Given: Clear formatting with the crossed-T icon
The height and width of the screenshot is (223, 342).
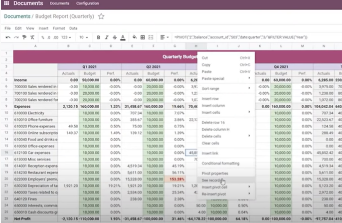Looking at the screenshot, I should tap(32, 37).
